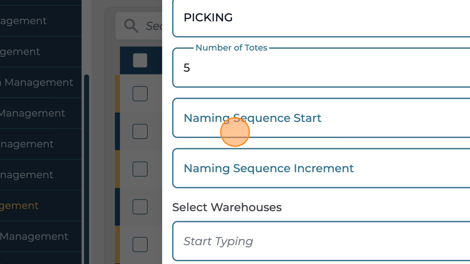Enable the fifth row checkbox in table

140,244
